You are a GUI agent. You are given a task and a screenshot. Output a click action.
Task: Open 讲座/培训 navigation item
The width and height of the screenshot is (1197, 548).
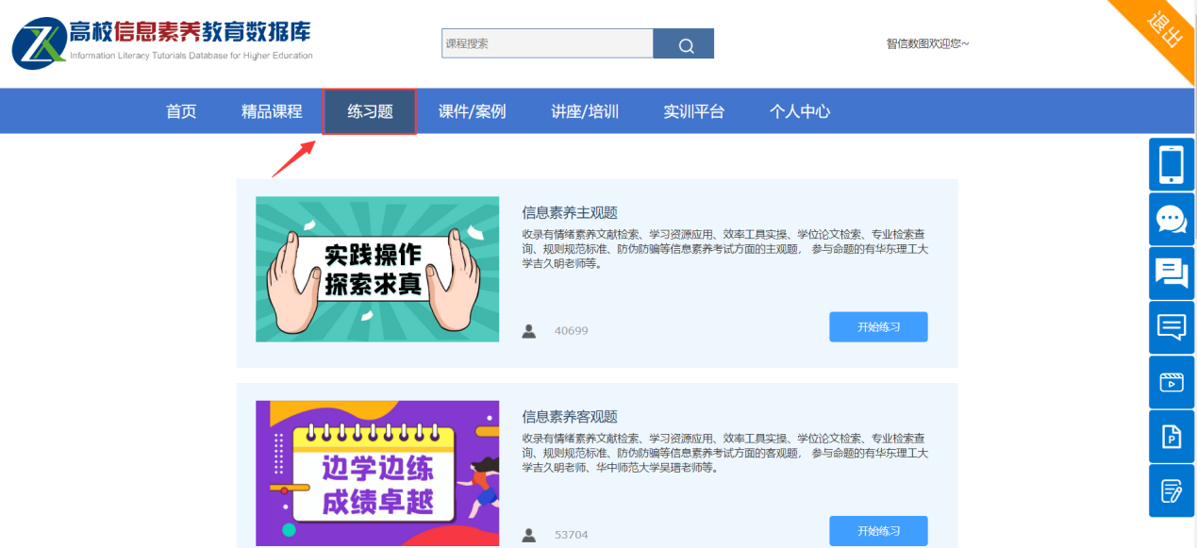point(585,111)
